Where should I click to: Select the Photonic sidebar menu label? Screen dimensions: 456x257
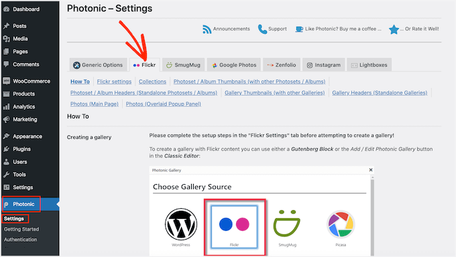click(24, 204)
